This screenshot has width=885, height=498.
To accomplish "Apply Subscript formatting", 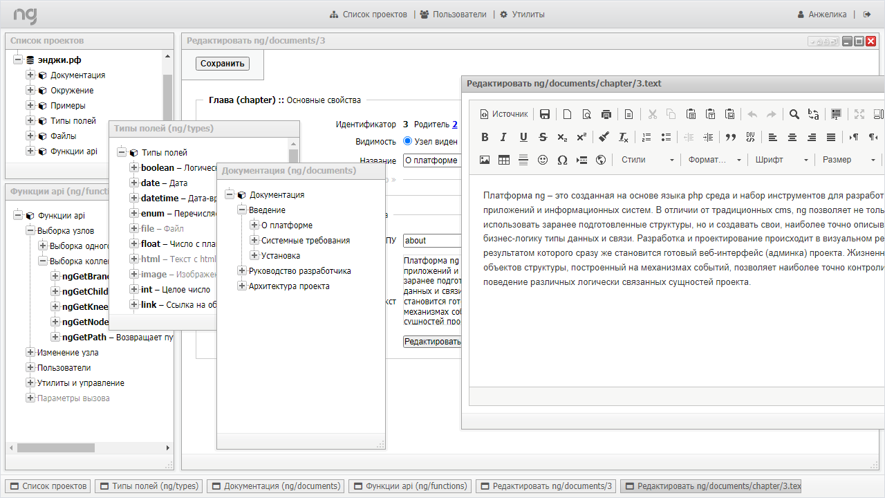I will (x=562, y=137).
